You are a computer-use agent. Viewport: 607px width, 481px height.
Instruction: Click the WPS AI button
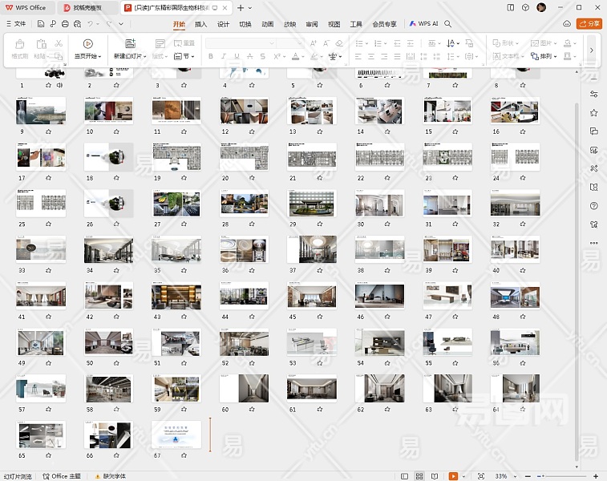423,24
